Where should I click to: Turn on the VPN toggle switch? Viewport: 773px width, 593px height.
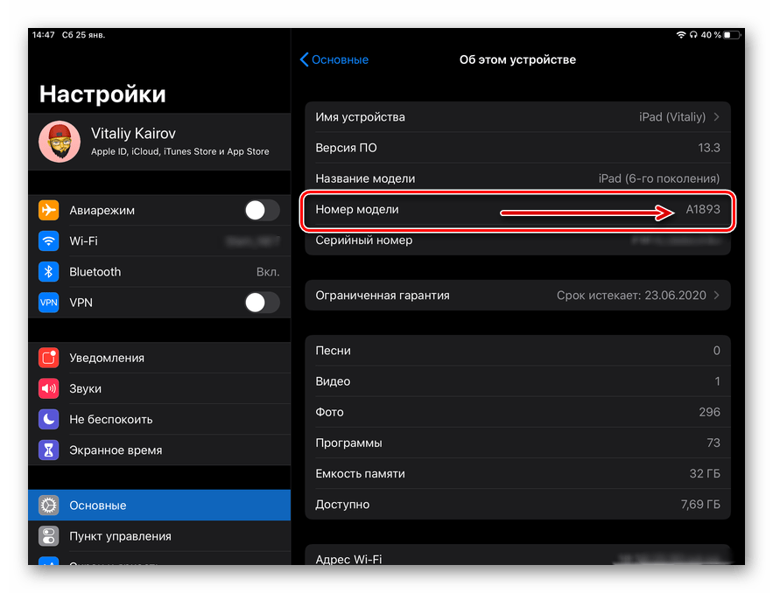click(x=262, y=303)
